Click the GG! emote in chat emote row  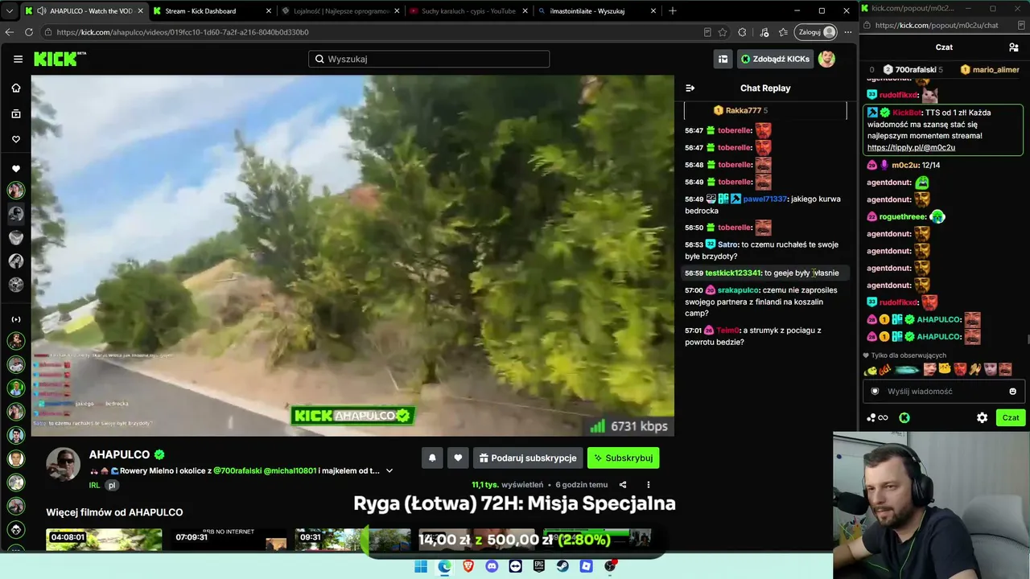tap(884, 370)
